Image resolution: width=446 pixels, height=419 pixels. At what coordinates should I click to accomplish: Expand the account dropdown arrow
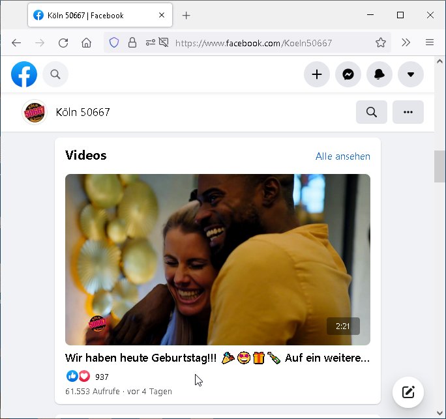click(411, 75)
